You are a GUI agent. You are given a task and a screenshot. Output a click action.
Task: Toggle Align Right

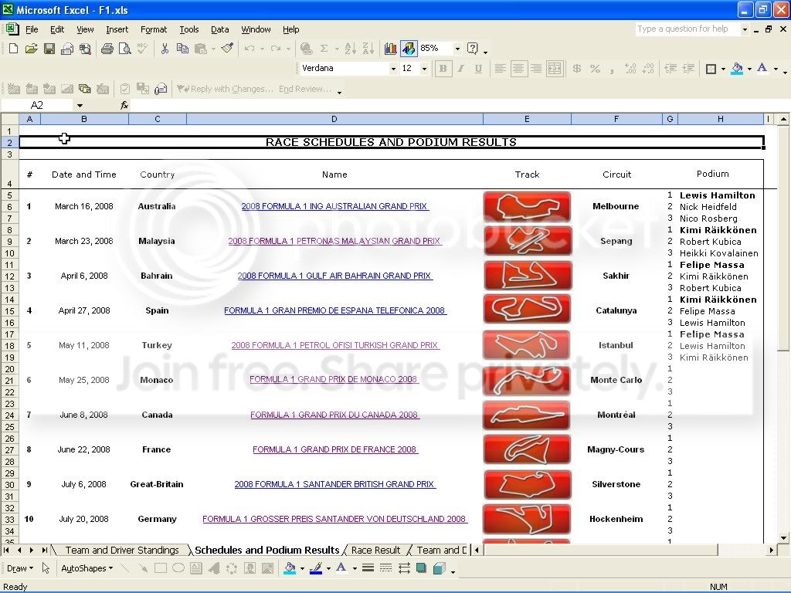pyautogui.click(x=536, y=69)
